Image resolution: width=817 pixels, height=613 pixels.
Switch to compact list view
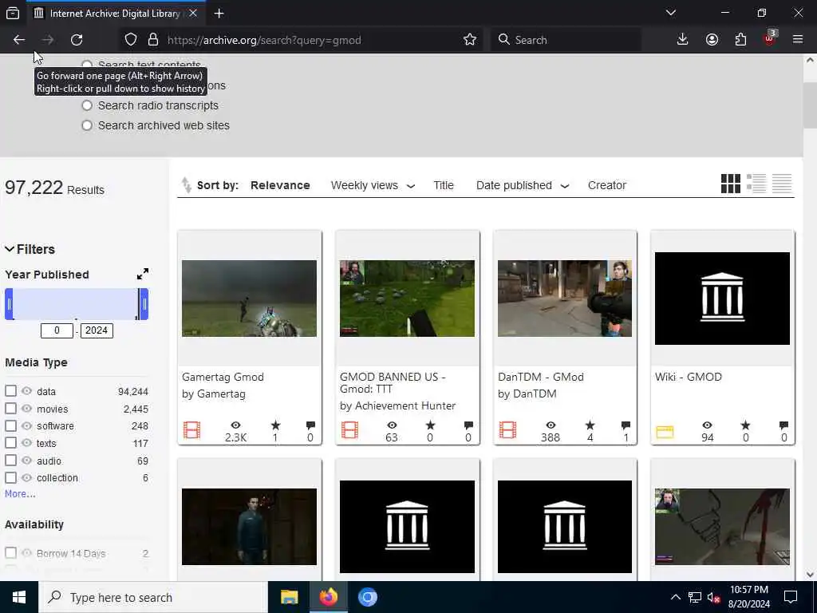click(782, 184)
